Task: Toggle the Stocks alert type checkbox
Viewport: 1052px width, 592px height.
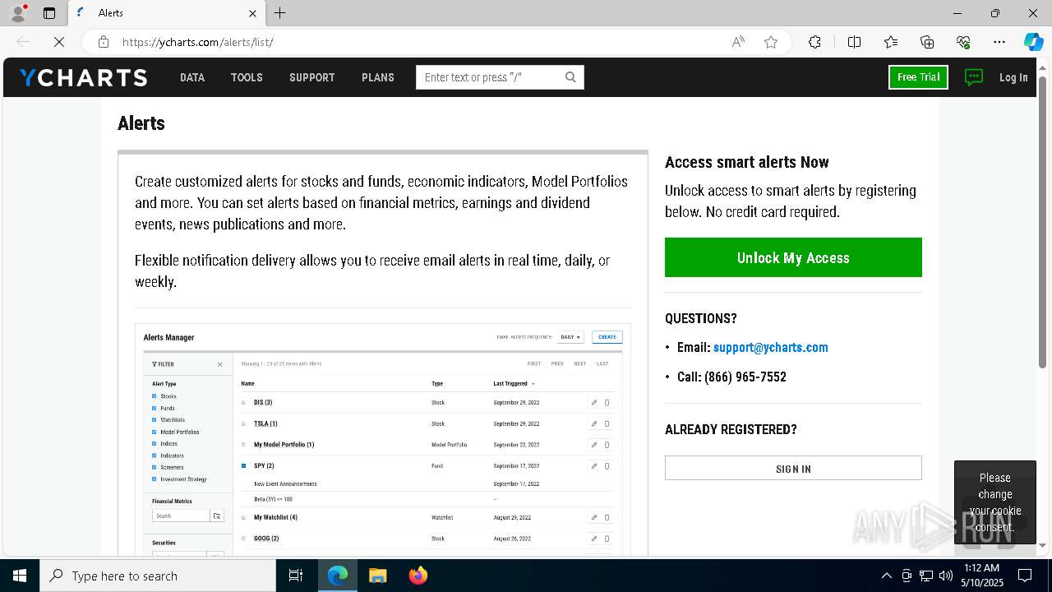Action: point(154,396)
